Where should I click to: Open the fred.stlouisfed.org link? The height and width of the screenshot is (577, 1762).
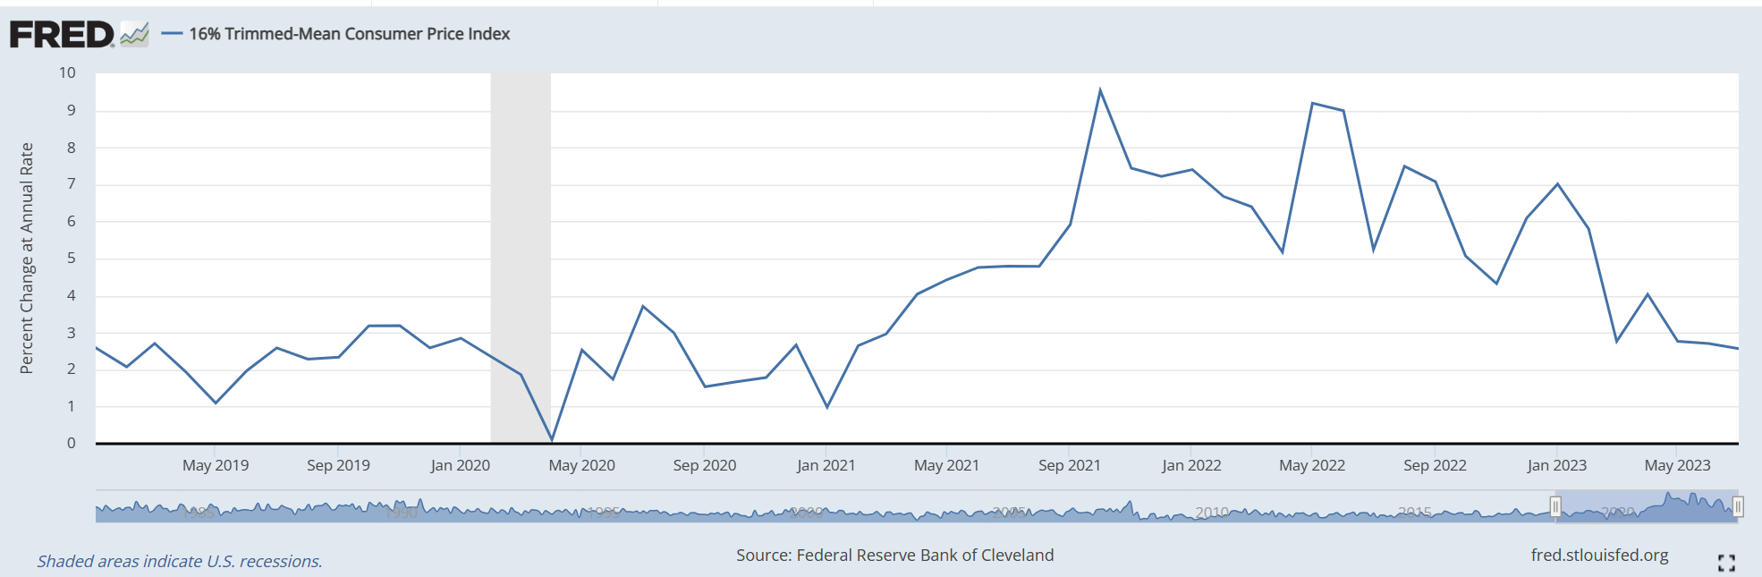point(1599,556)
